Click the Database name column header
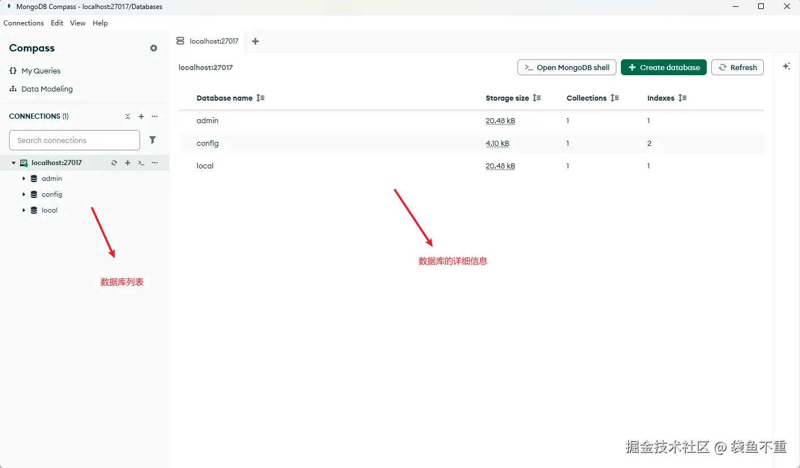 point(224,98)
